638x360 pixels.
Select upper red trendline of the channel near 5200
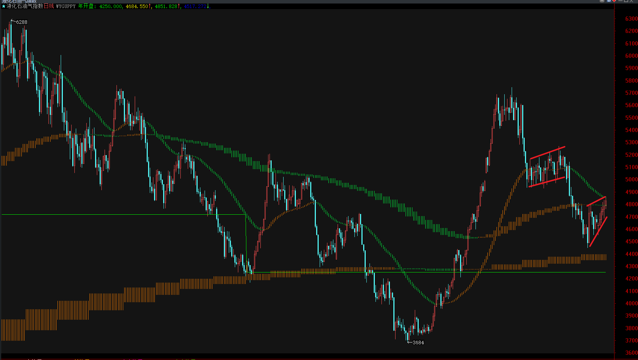tap(547, 153)
